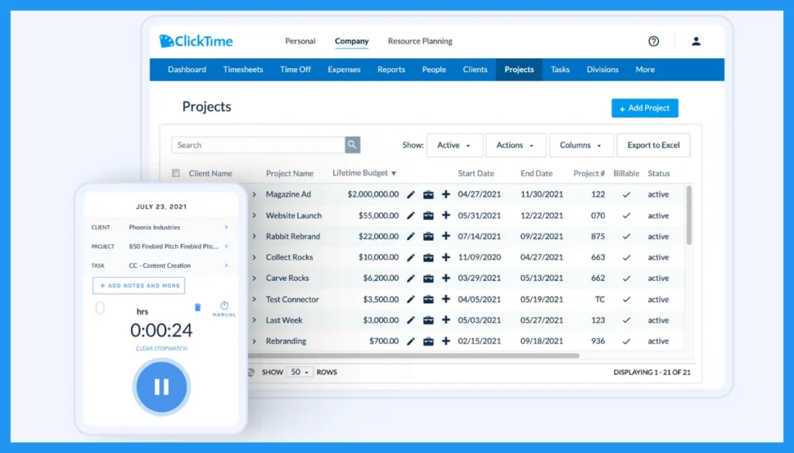This screenshot has height=453, width=794.
Task: Click the horizontal scrollbar below the table
Action: [x=413, y=356]
